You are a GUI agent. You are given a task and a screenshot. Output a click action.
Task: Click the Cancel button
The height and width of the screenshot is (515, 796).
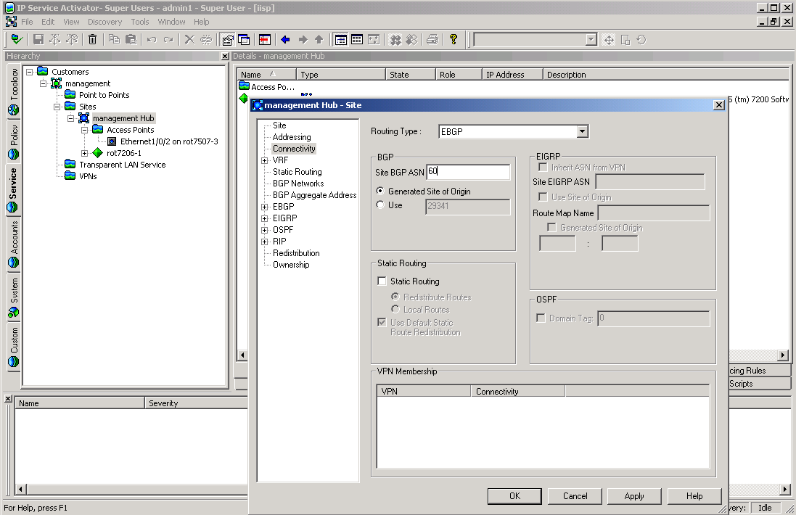(x=575, y=496)
